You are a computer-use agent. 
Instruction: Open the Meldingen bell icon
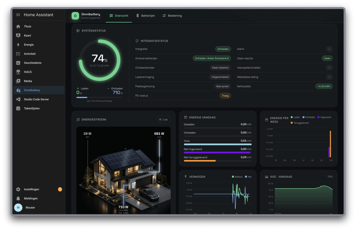(x=18, y=198)
